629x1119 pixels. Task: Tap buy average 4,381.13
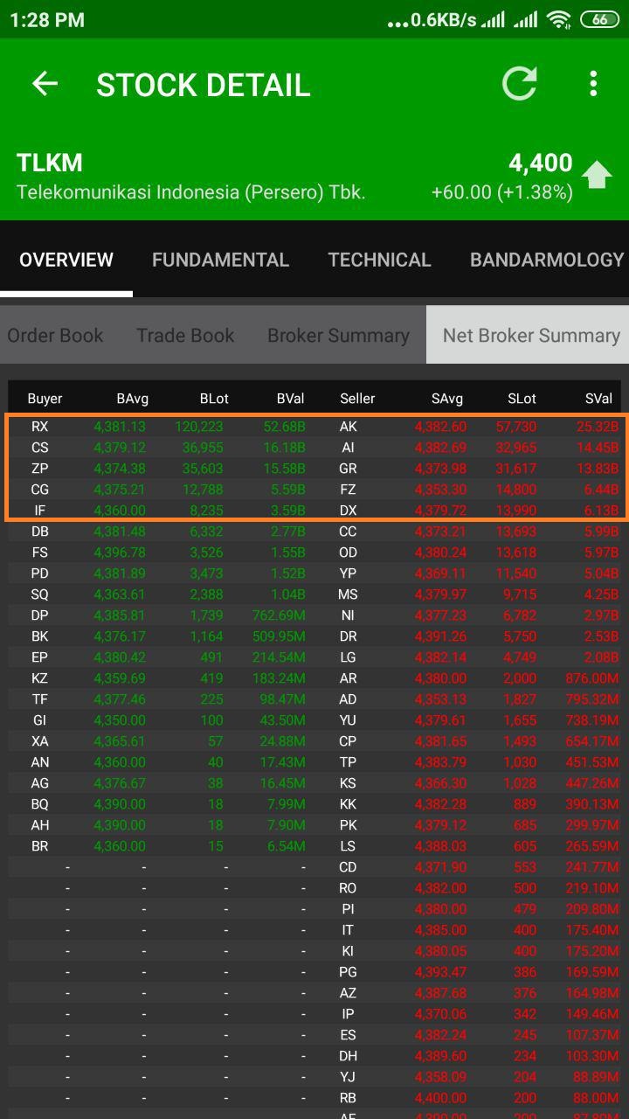tap(120, 427)
